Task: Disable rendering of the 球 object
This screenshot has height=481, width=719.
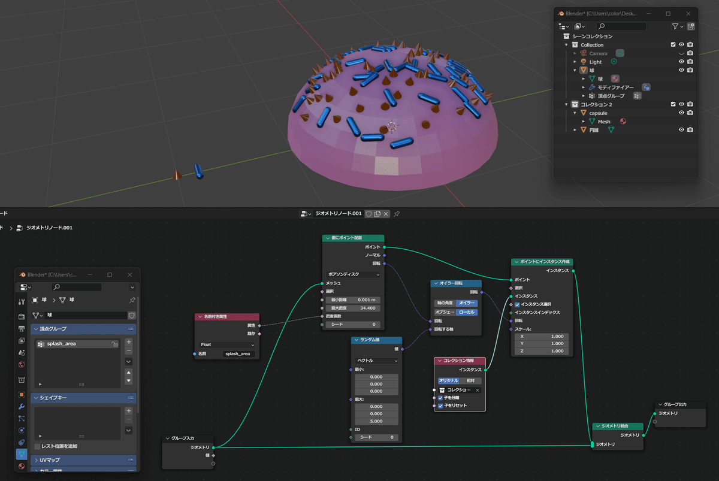Action: coord(690,70)
